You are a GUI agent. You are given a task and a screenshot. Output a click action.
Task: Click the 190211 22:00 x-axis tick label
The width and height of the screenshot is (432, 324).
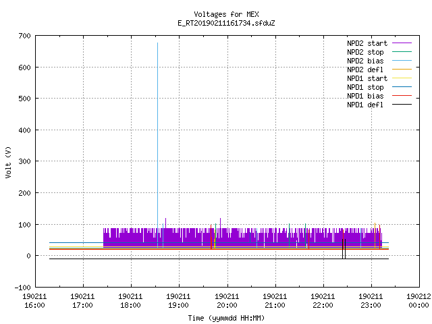click(x=323, y=301)
